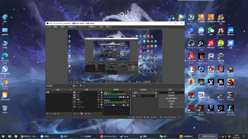Open the 帮助(H) menu in OBS
The height and width of the screenshot is (139, 248).
coord(108,27)
